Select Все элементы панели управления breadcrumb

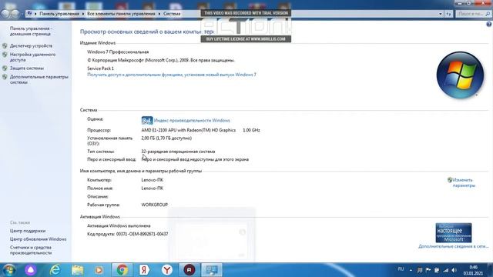pos(121,14)
